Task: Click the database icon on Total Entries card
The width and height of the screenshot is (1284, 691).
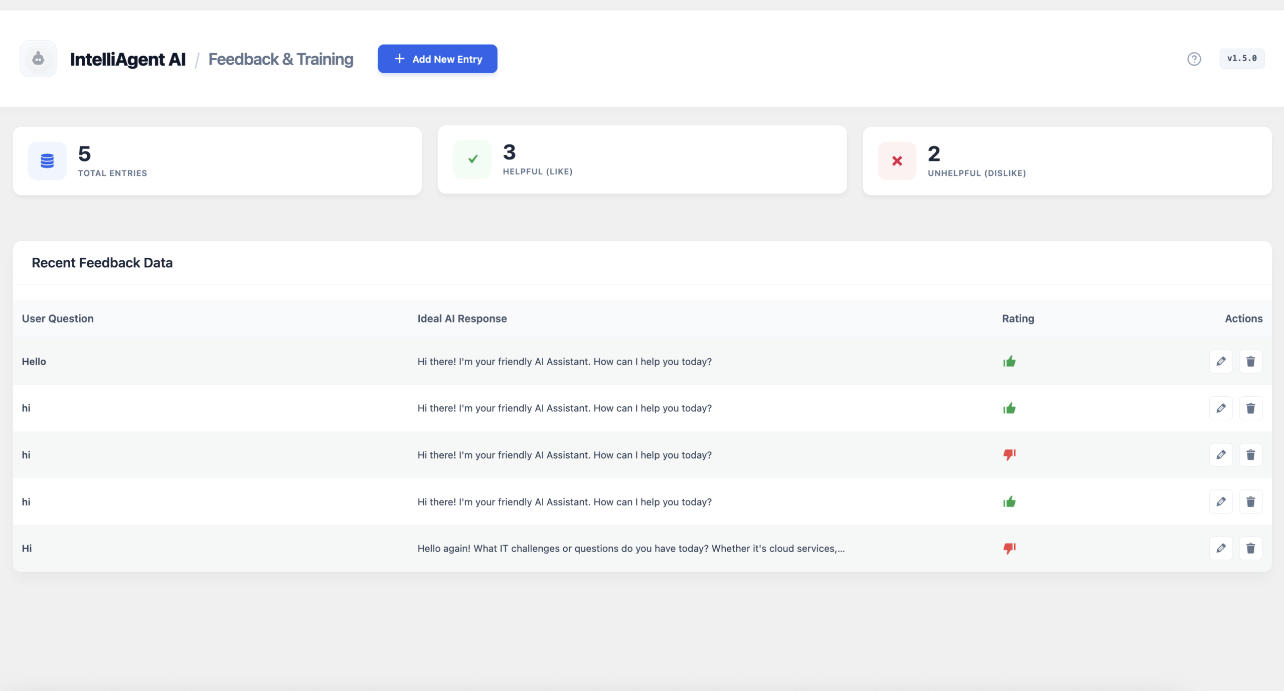Action: pyautogui.click(x=47, y=160)
